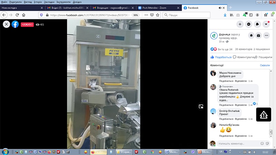Open a new tab with plus button
Image resolution: width=276 pixels, height=155 pixels.
coord(230,8)
